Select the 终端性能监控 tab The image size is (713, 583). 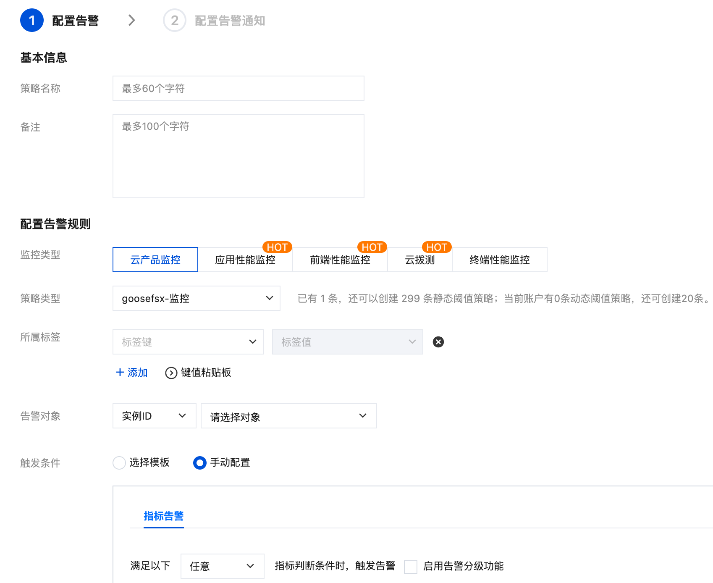[499, 260]
